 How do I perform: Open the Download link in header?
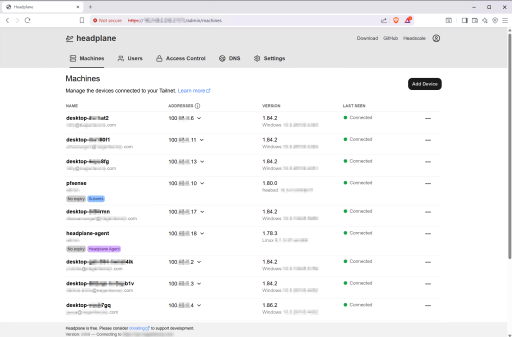coord(367,38)
